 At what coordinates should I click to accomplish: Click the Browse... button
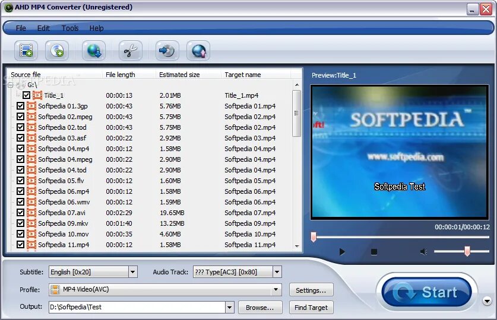(260, 308)
